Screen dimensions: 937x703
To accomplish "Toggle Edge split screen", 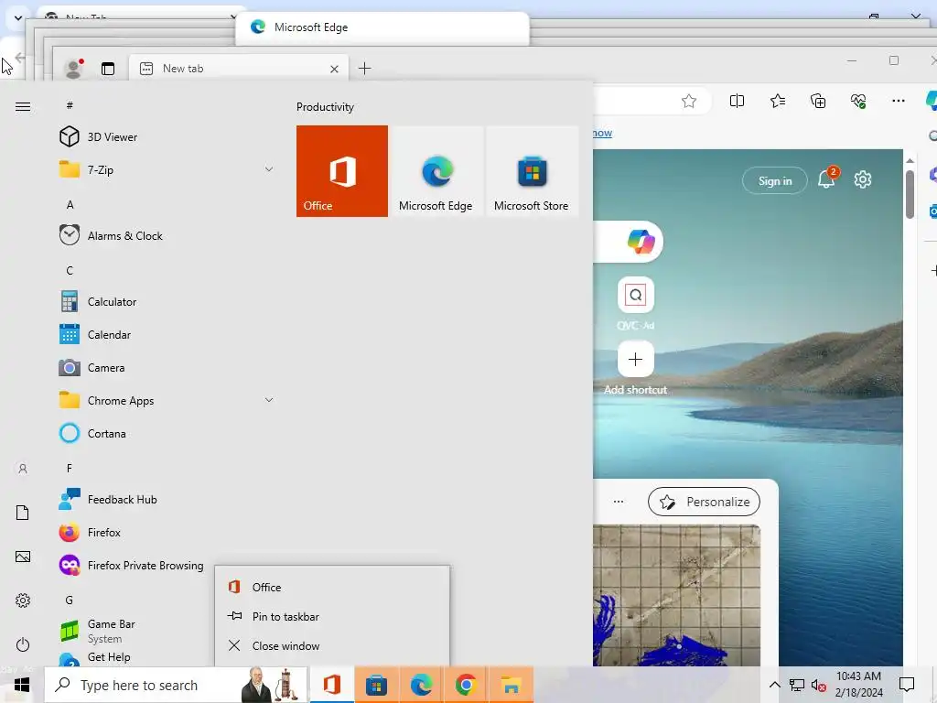I will (737, 101).
